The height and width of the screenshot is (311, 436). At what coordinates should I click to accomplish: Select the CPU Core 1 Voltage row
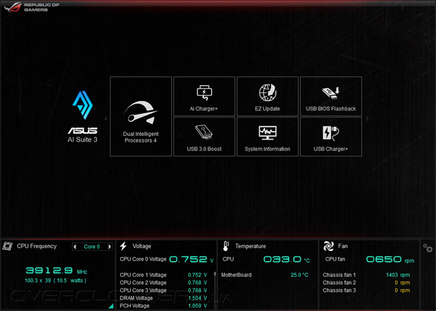[x=163, y=275]
